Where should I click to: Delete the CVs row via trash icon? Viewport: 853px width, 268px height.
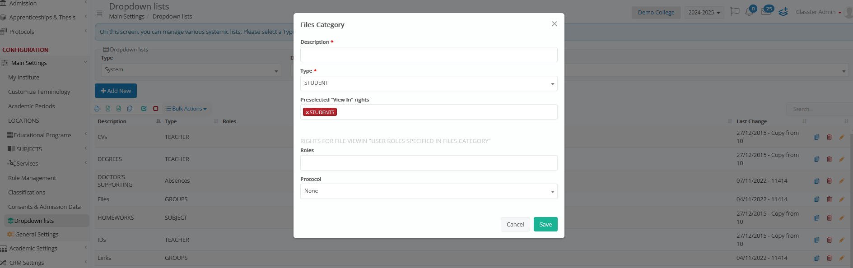click(829, 137)
